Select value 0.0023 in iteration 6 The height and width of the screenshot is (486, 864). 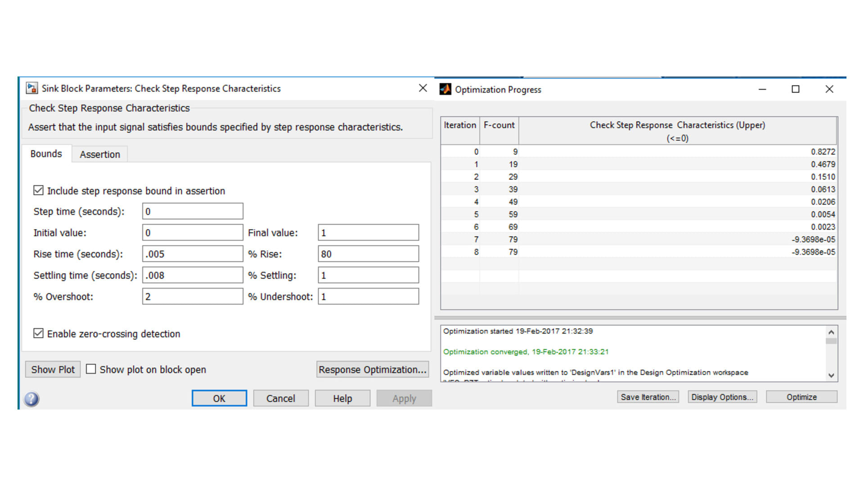(x=823, y=227)
